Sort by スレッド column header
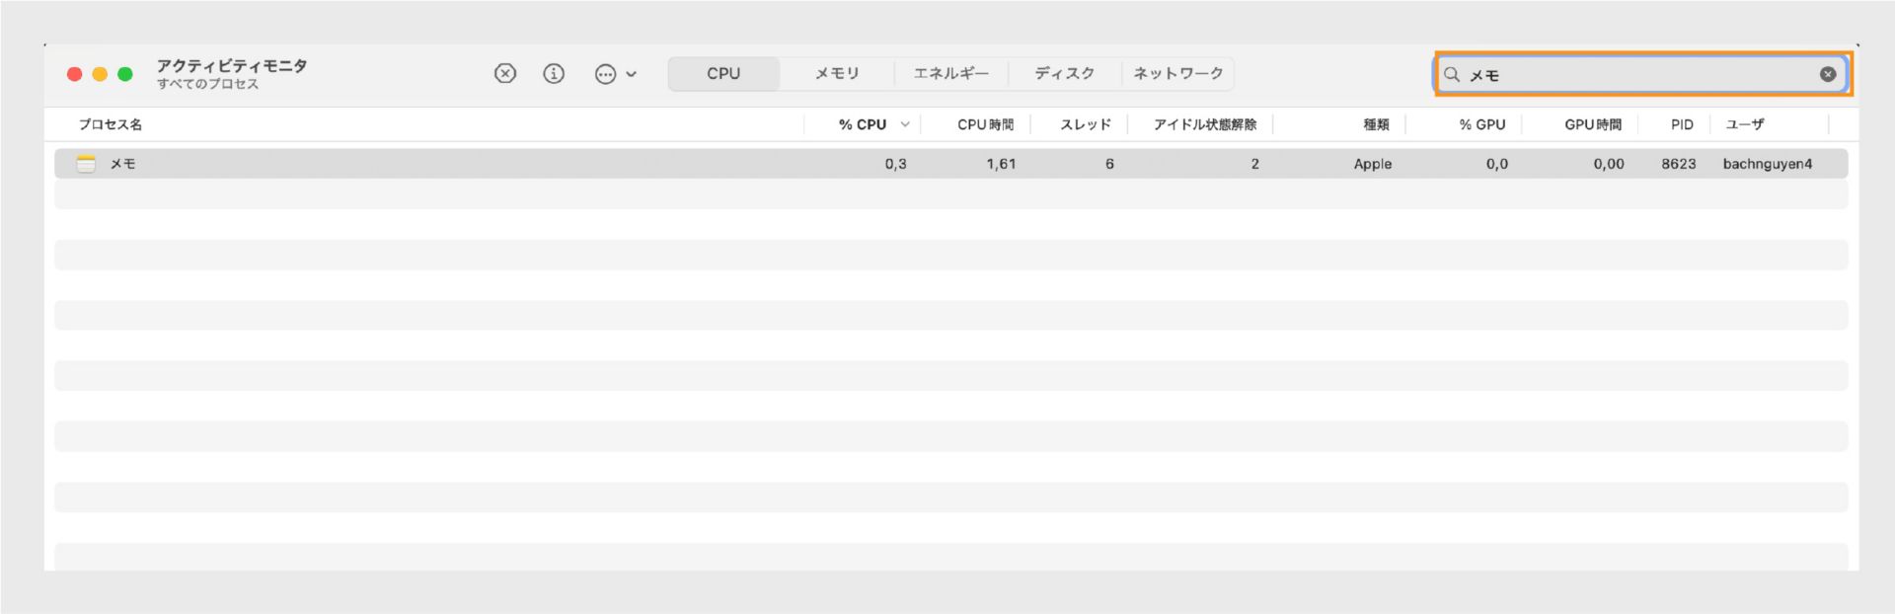 click(x=1086, y=124)
